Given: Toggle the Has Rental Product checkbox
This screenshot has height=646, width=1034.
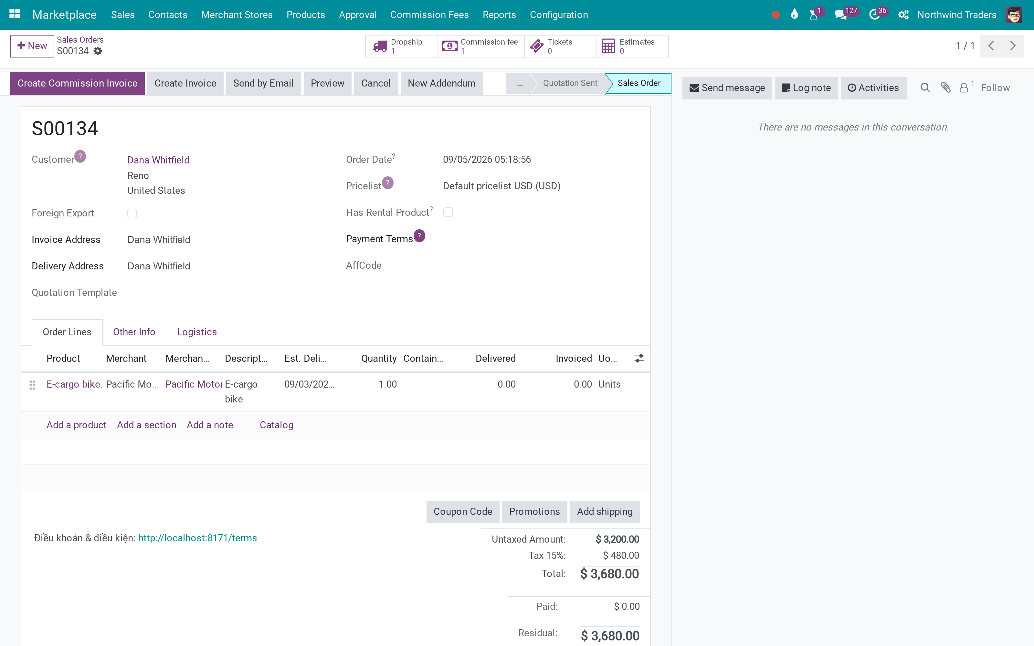Looking at the screenshot, I should pos(448,212).
